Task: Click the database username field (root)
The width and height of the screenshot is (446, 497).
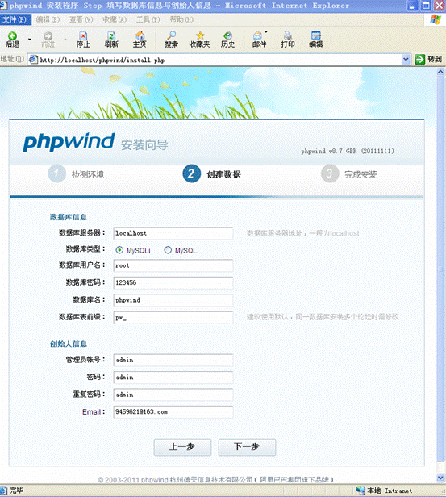Action: coord(173,265)
